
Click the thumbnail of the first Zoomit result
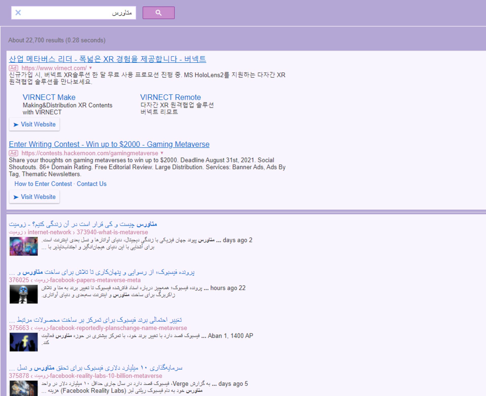click(x=23, y=246)
